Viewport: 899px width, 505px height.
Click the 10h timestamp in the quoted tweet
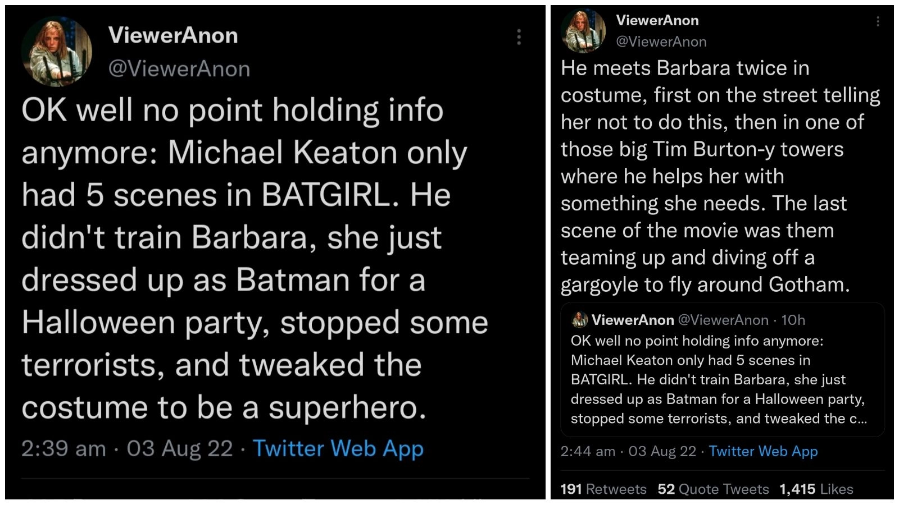793,320
